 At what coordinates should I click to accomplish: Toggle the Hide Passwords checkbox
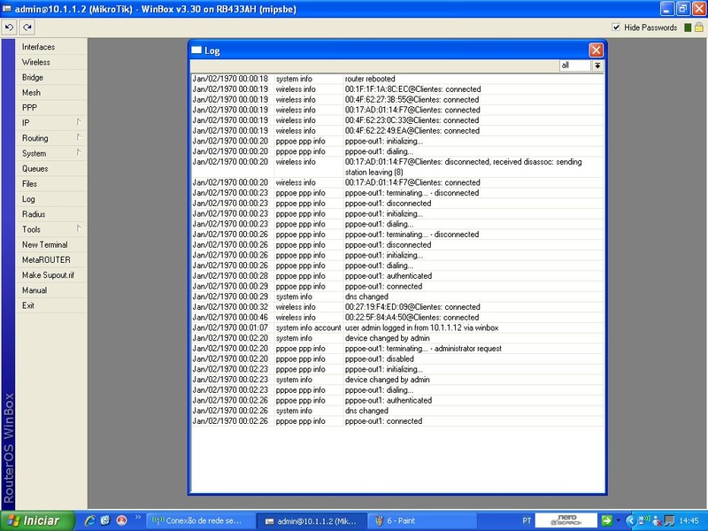(x=616, y=27)
